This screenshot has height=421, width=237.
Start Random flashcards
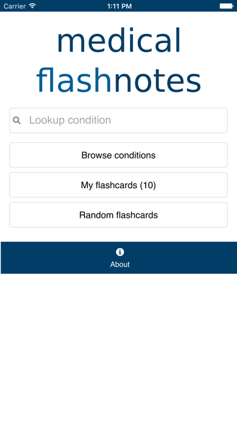coord(118,215)
